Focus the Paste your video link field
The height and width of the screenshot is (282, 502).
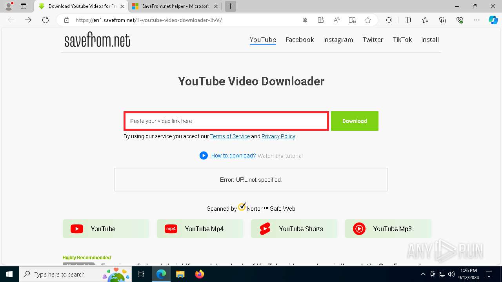[226, 121]
